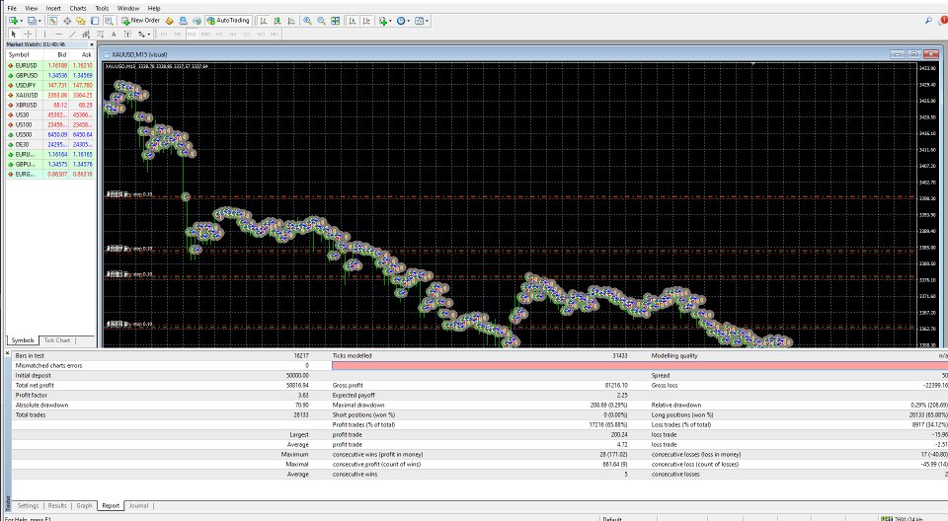This screenshot has width=948, height=521.
Task: Open the Tools menu
Action: [102, 9]
